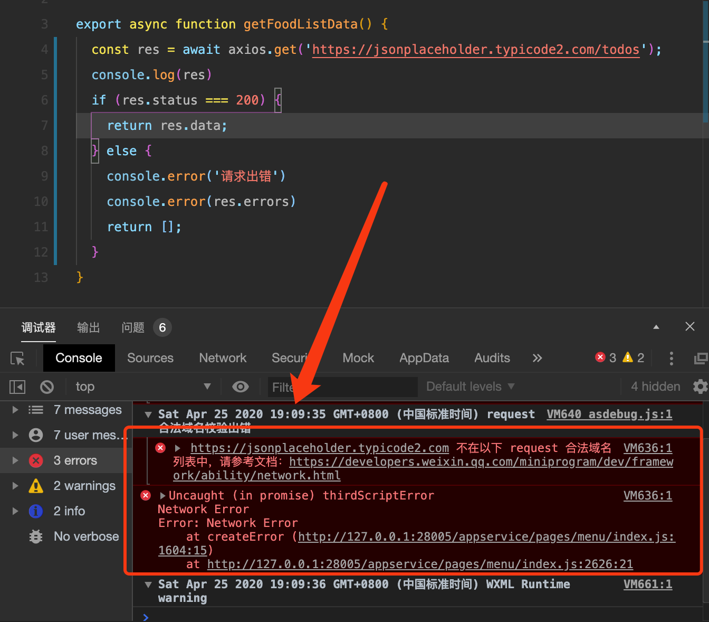Viewport: 709px width, 622px height.
Task: Expand the jsonplaceholder domain error details
Action: click(178, 448)
